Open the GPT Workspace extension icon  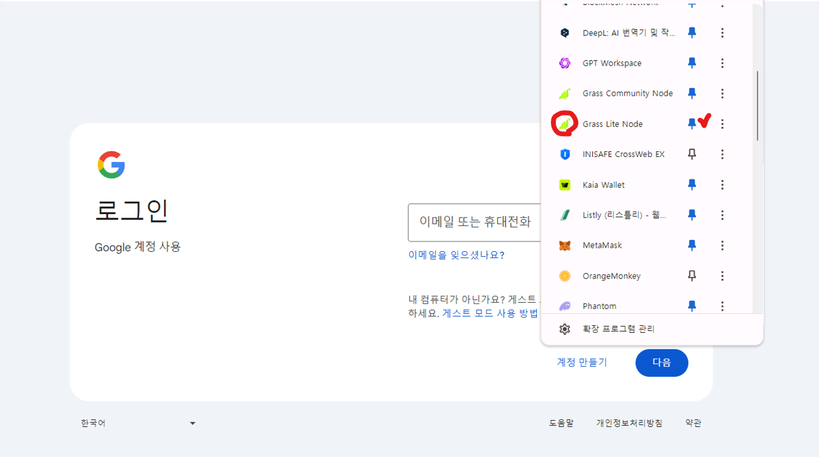[x=565, y=63]
